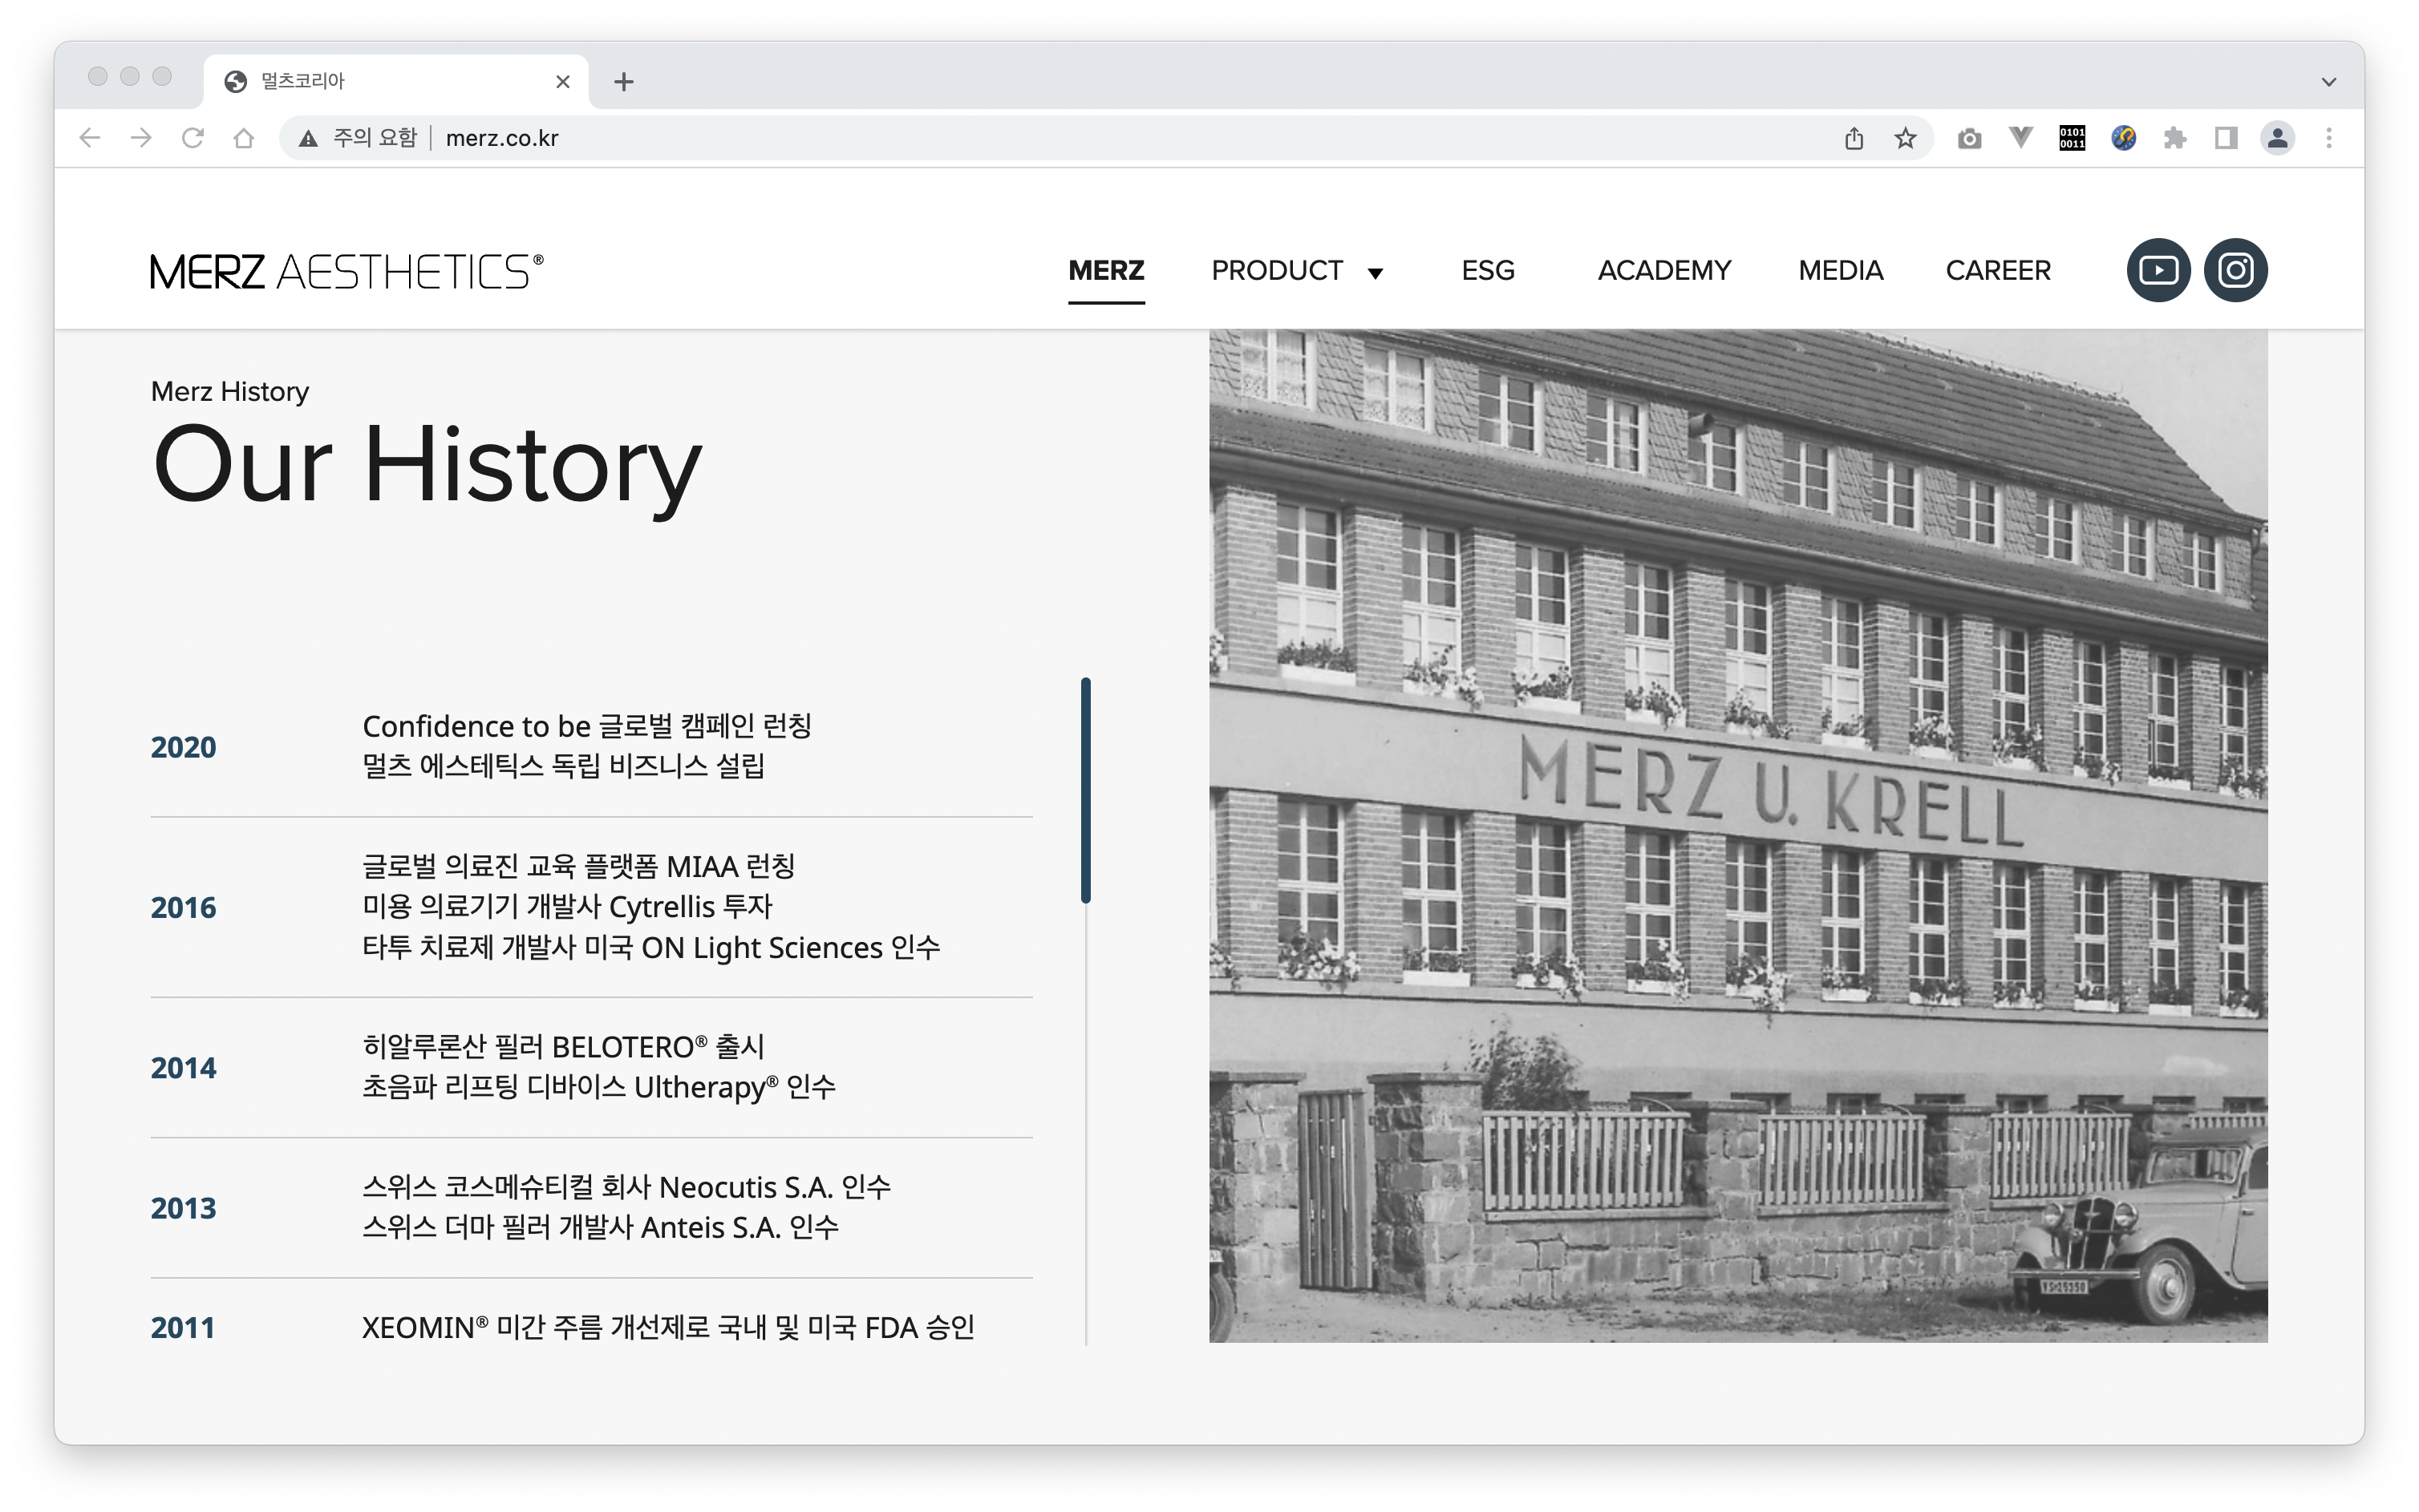Image resolution: width=2419 pixels, height=1512 pixels.
Task: Open Merz YouTube channel icon
Action: click(x=2158, y=270)
